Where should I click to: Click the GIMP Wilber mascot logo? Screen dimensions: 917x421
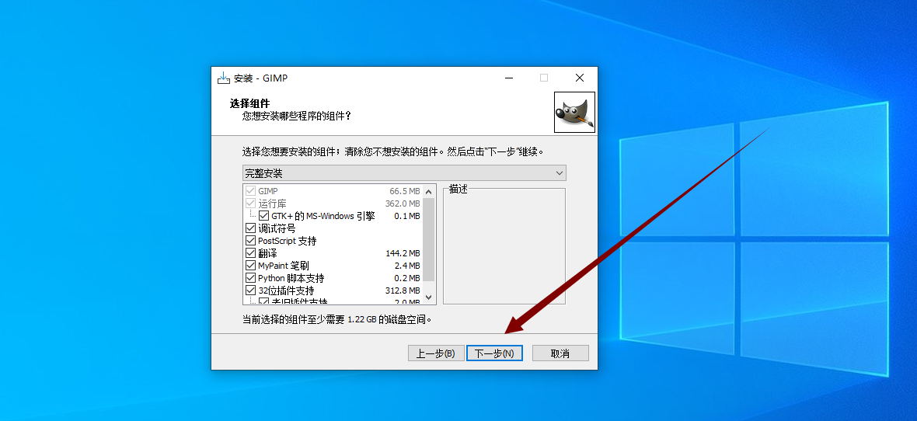click(x=574, y=113)
